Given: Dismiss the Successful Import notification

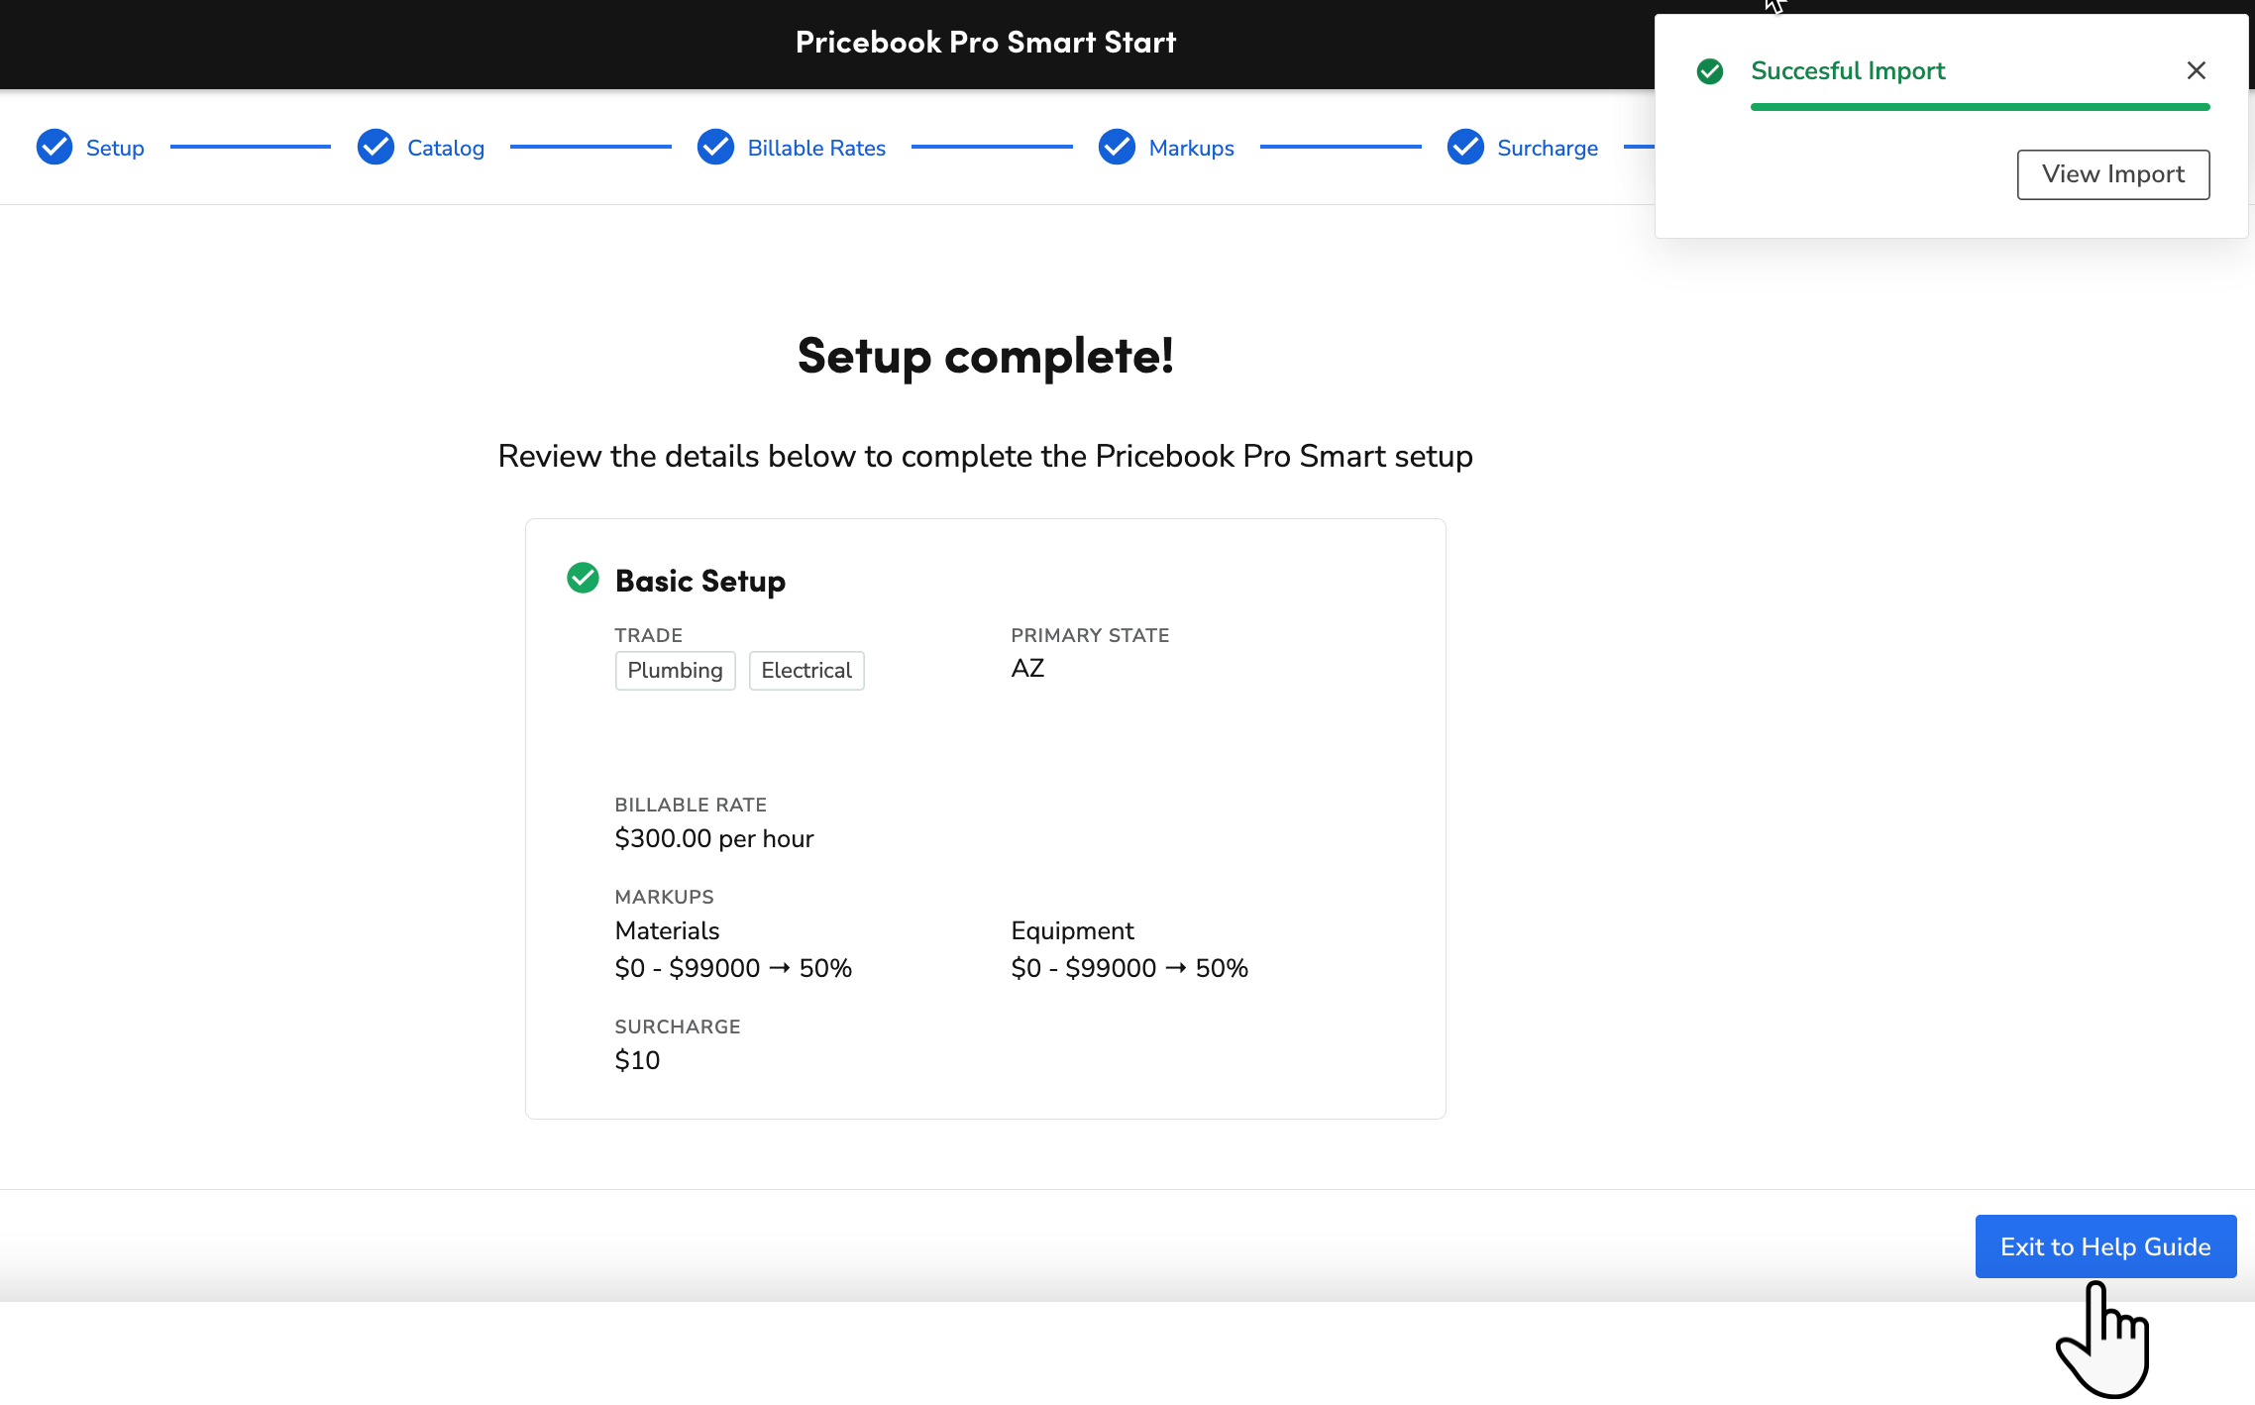Looking at the screenshot, I should coord(2197,70).
